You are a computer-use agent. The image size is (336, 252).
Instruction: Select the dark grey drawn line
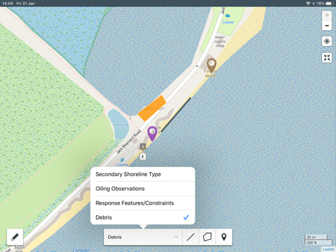[176, 115]
